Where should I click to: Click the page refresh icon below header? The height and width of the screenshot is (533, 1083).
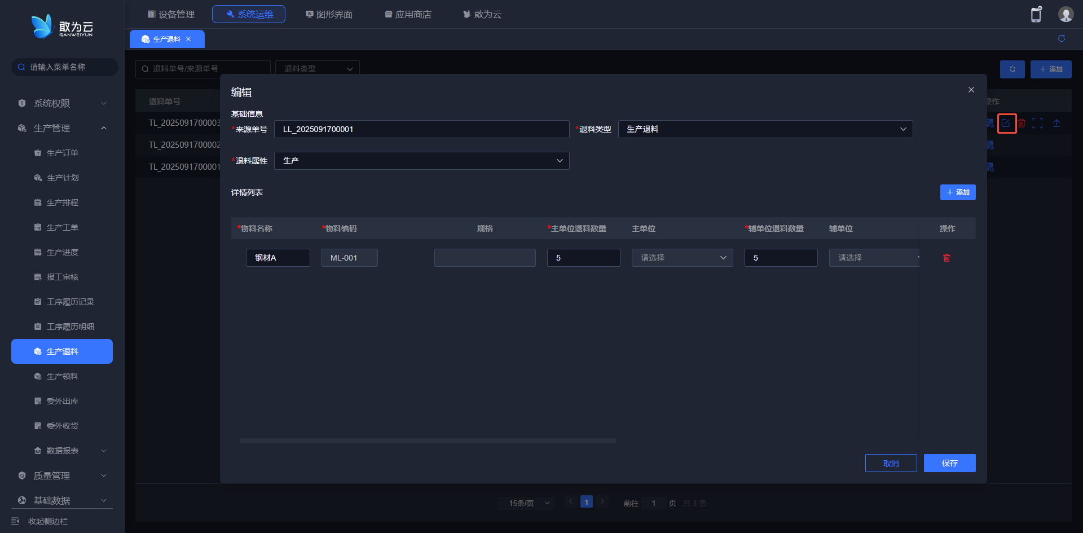tap(1062, 38)
